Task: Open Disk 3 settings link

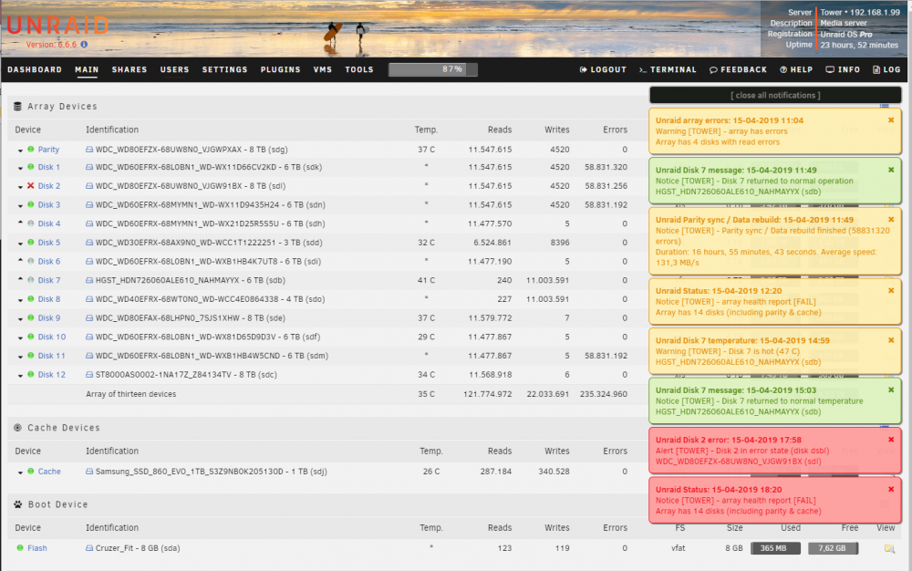Action: pyautogui.click(x=49, y=204)
